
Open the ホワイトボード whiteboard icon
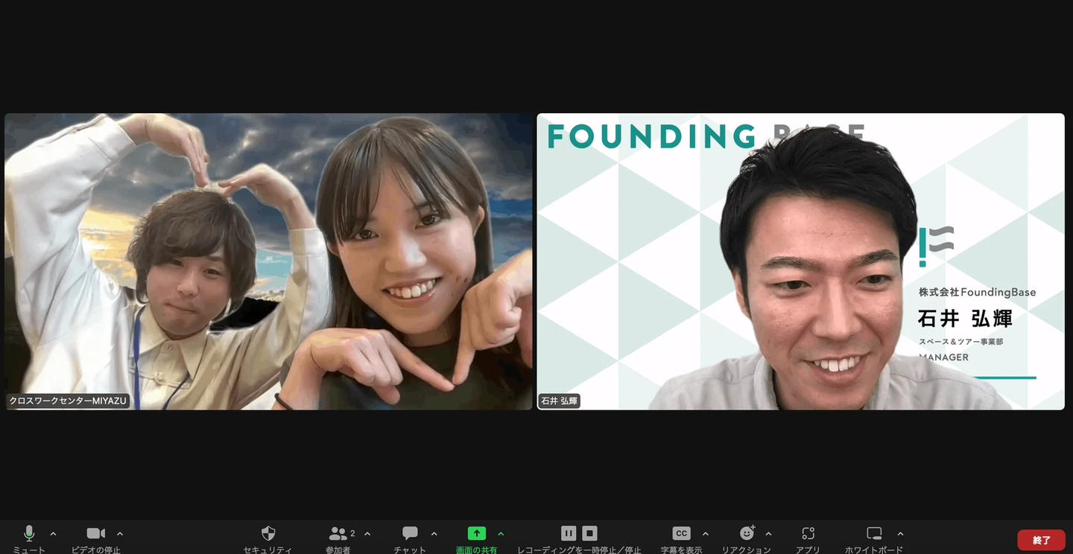click(x=874, y=533)
